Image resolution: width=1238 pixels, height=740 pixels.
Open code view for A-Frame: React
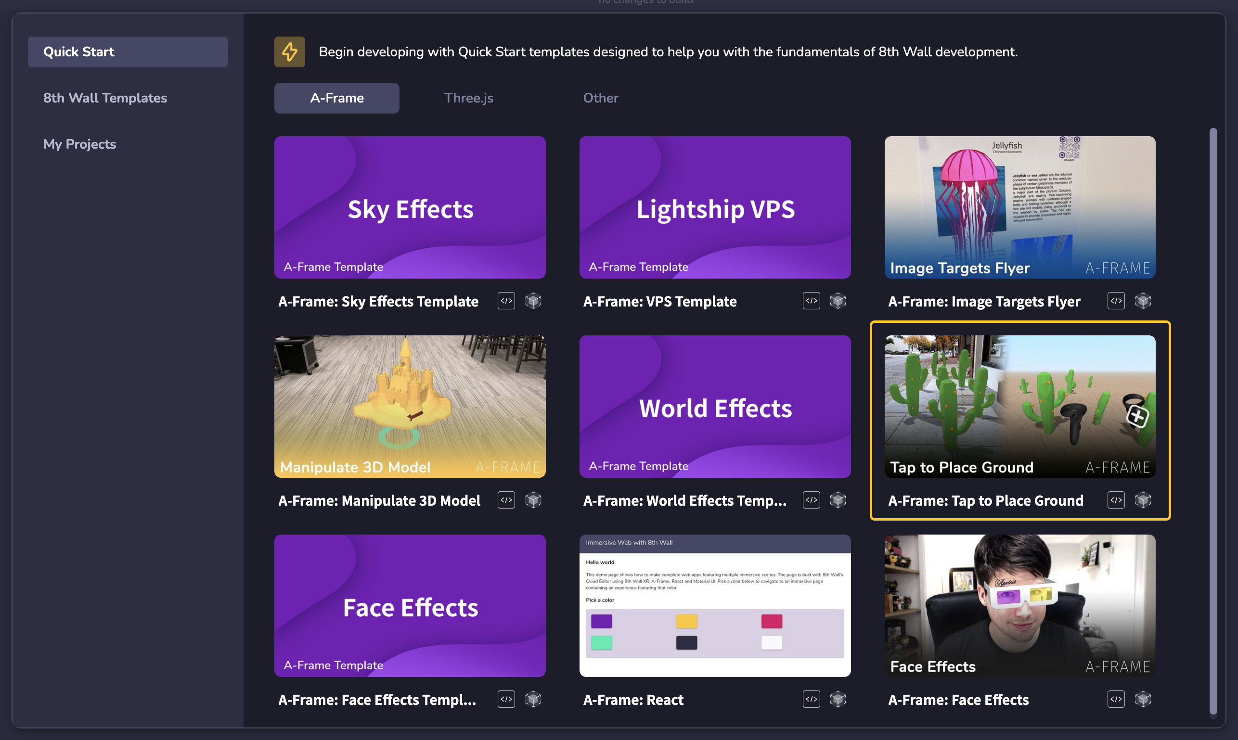click(812, 699)
